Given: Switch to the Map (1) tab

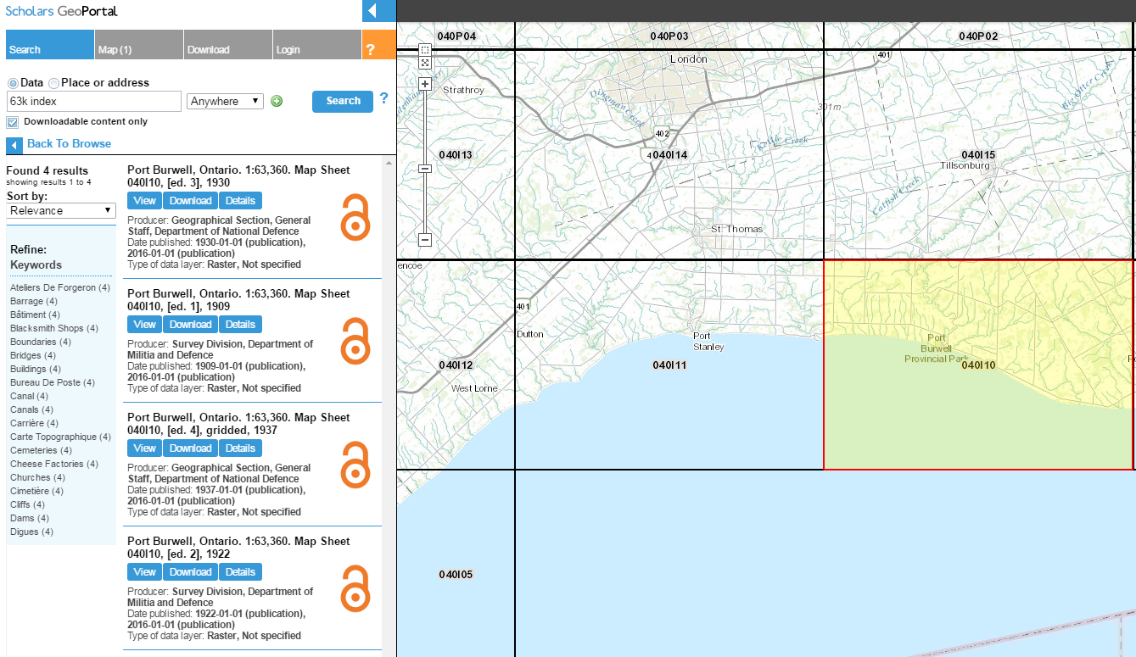Looking at the screenshot, I should (138, 45).
